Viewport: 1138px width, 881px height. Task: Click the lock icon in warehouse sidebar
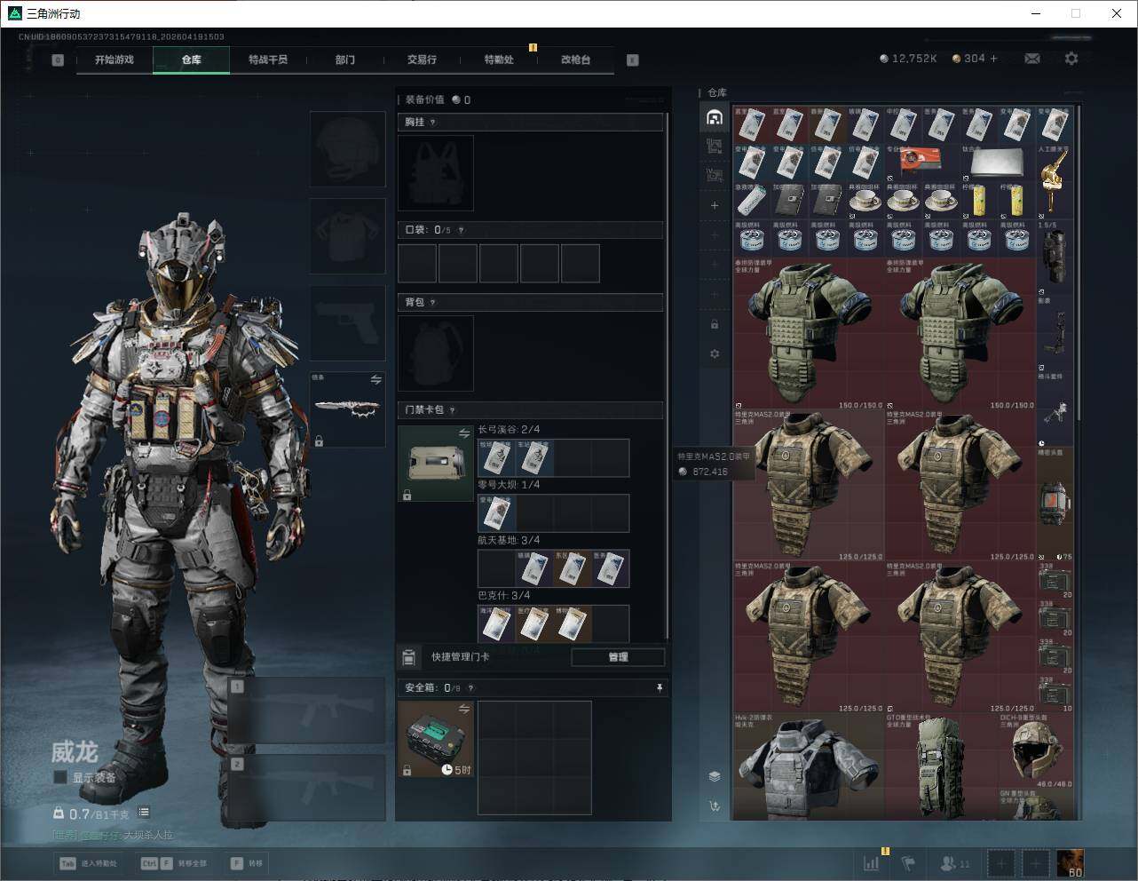(x=715, y=324)
